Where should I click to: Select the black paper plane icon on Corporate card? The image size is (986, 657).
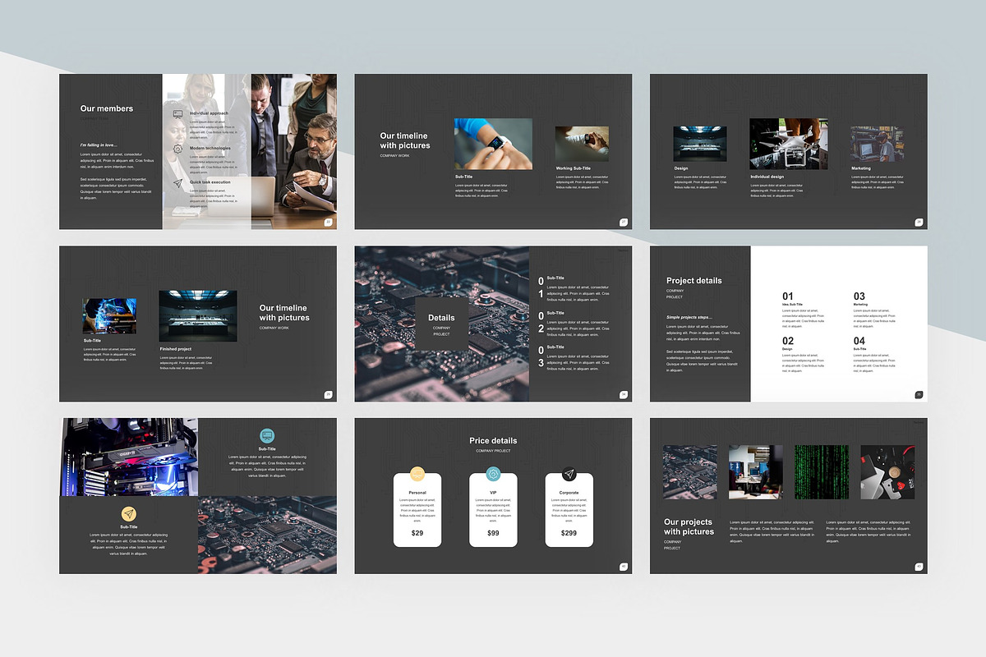coord(569,474)
